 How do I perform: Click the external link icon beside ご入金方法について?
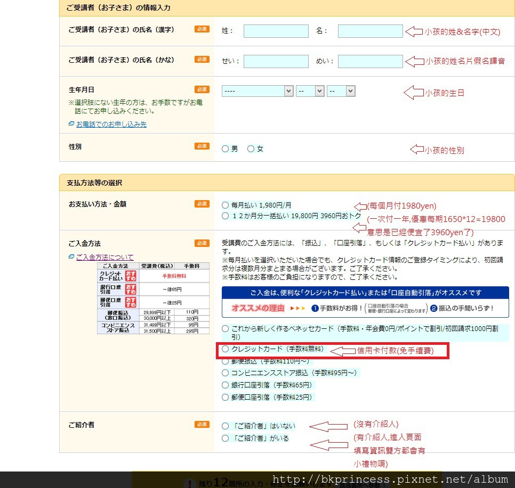pos(71,257)
